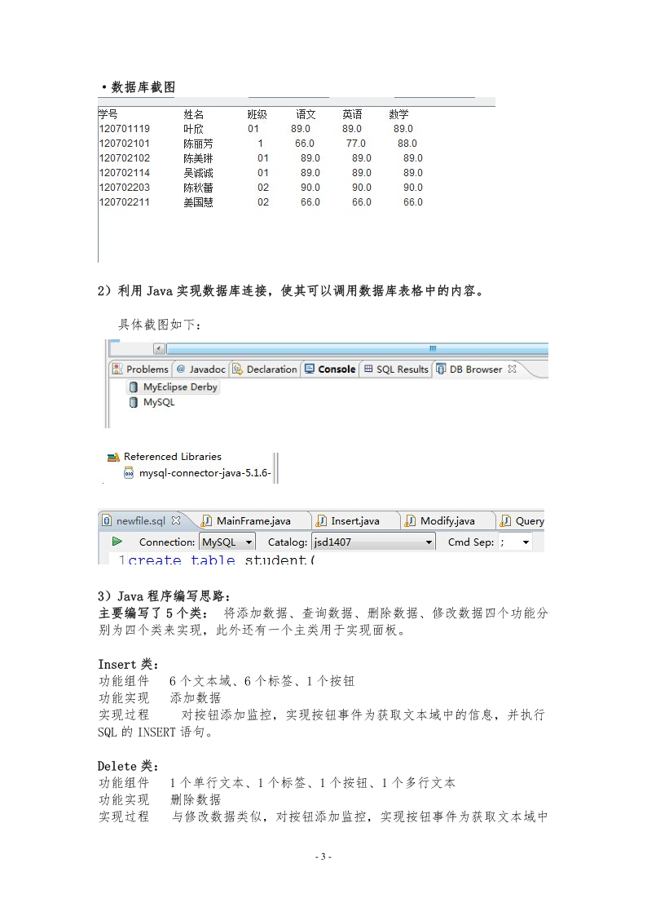Click the 学号 column header
This screenshot has width=647, height=916.
point(108,114)
